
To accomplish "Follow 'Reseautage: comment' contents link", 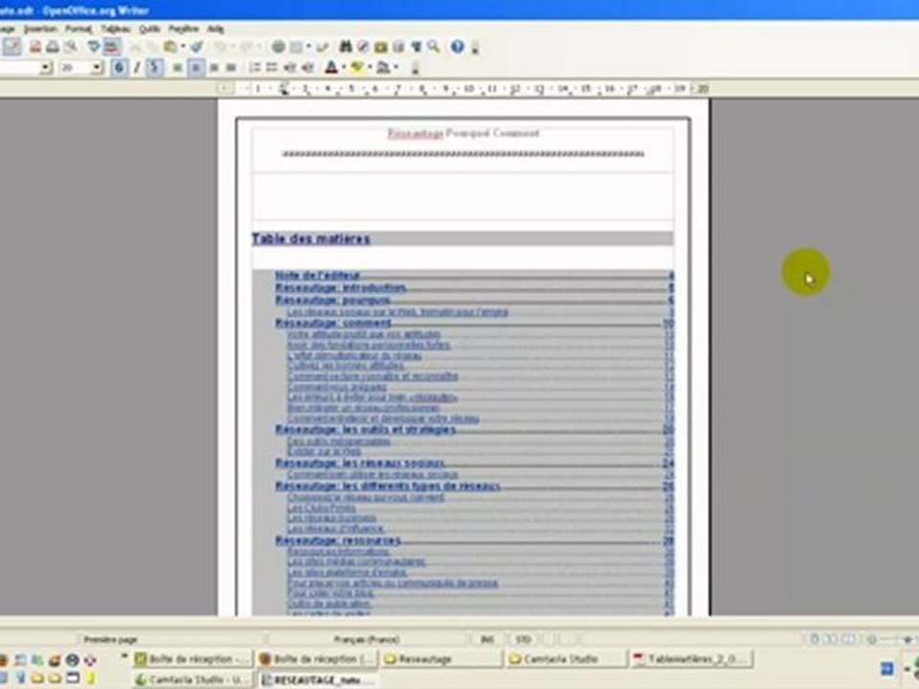I will coord(333,322).
